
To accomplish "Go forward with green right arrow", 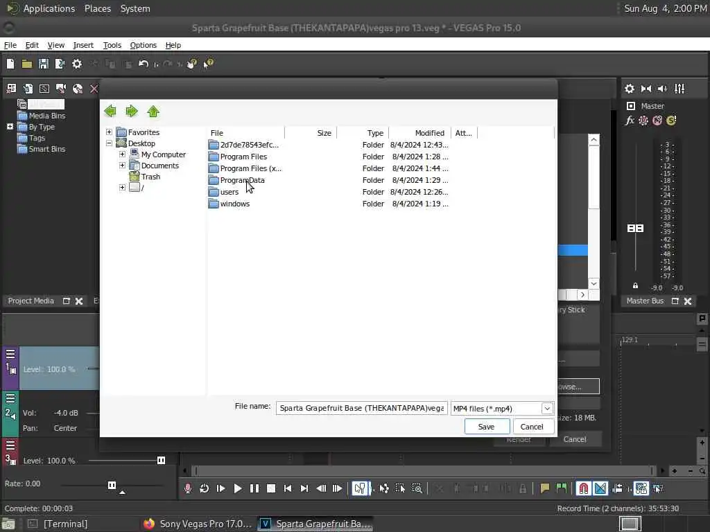I will coord(132,112).
